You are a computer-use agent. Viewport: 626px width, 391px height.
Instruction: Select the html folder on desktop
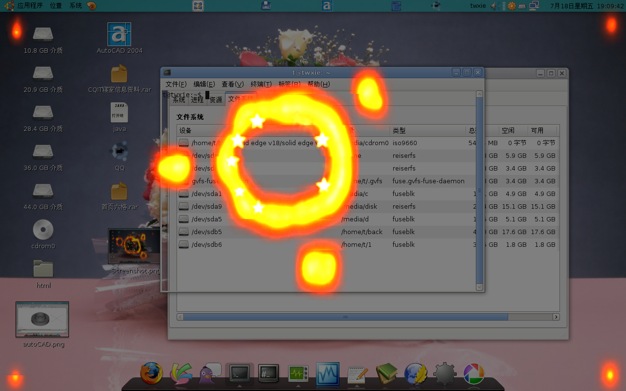point(43,269)
